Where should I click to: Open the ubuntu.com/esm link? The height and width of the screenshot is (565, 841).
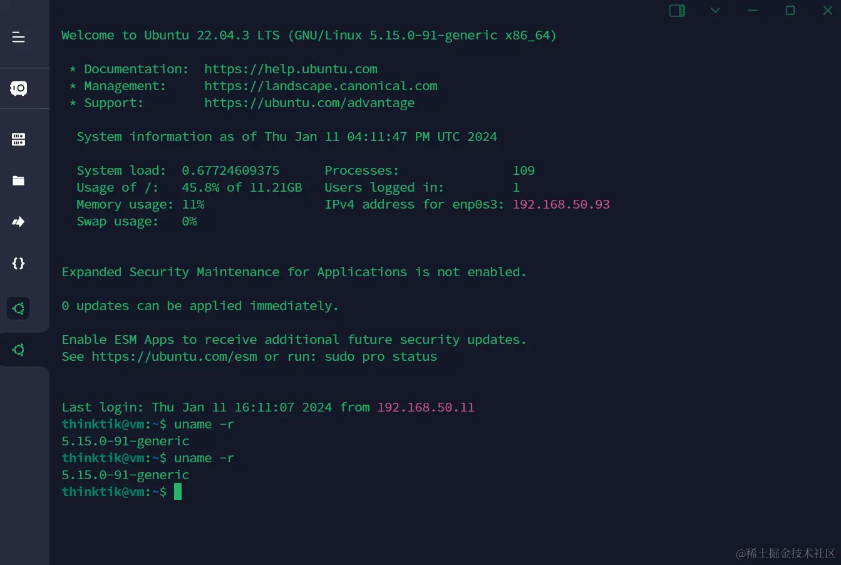point(173,356)
